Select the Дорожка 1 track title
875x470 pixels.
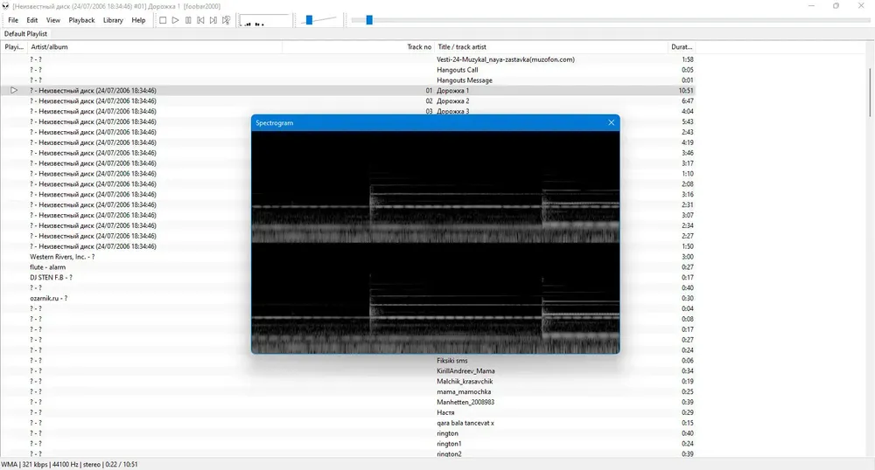coord(452,90)
